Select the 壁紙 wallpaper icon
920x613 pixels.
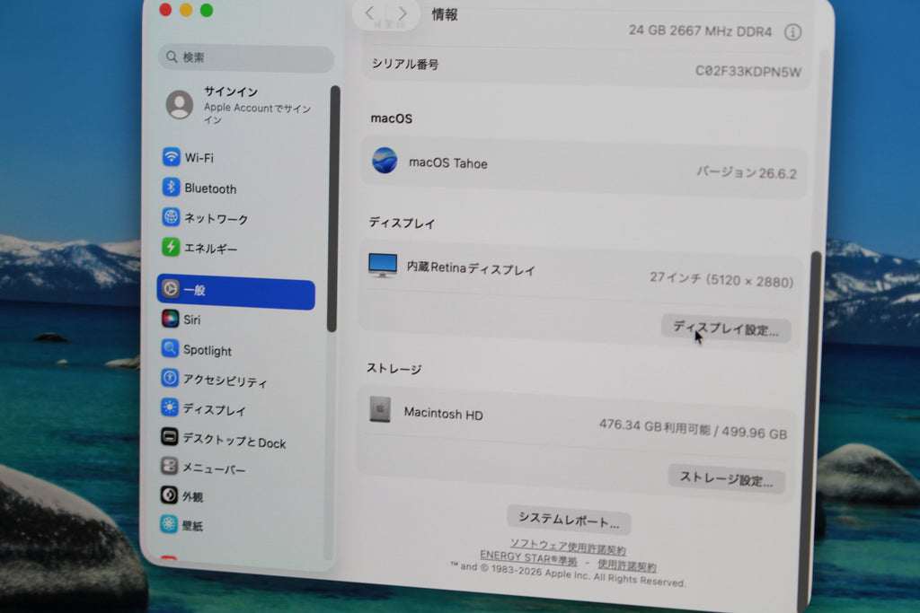(x=169, y=524)
